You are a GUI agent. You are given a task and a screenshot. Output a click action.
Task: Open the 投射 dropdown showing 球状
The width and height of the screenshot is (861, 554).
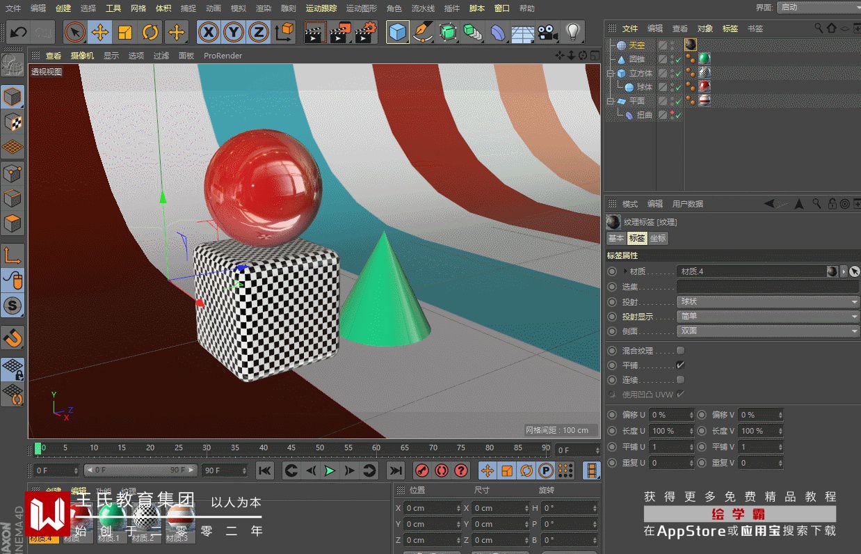click(768, 302)
